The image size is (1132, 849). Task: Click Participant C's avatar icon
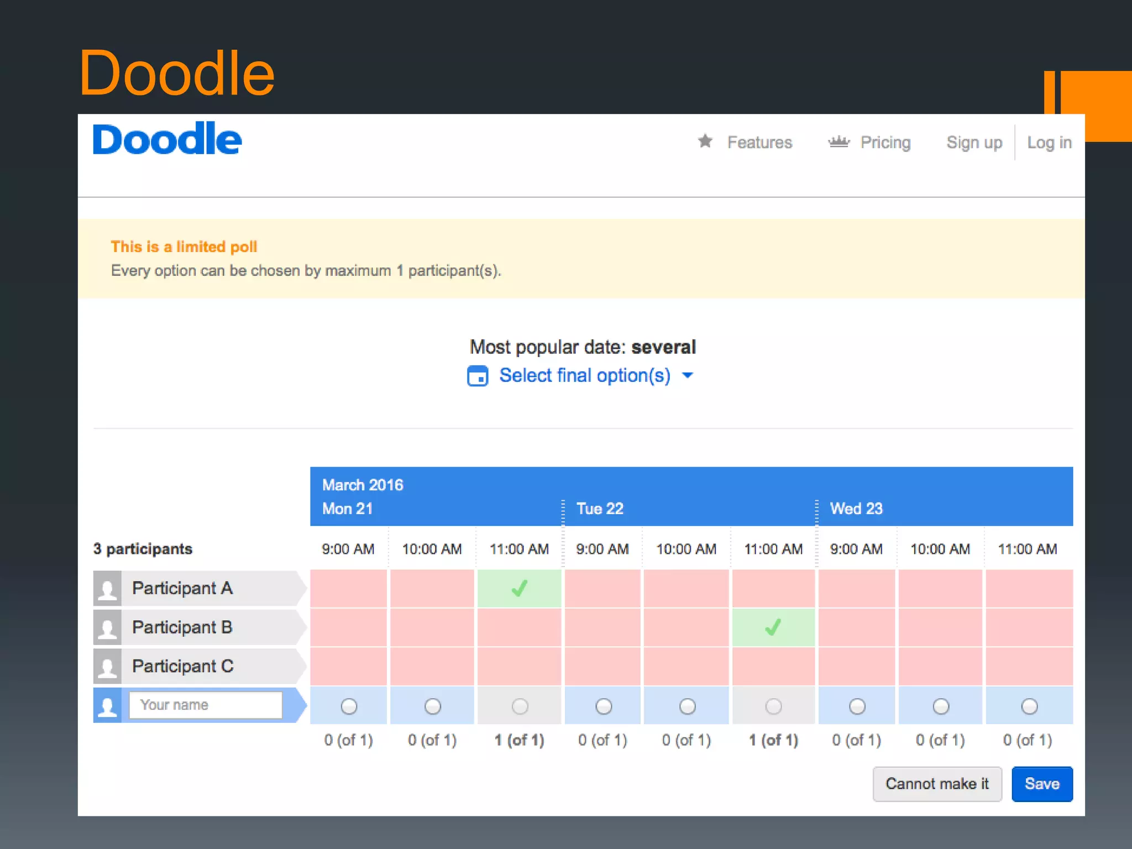107,666
